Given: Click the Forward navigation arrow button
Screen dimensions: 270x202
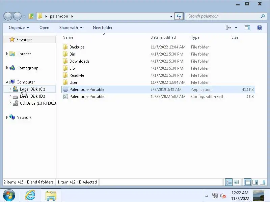Looking at the screenshot, I should click(18, 16).
